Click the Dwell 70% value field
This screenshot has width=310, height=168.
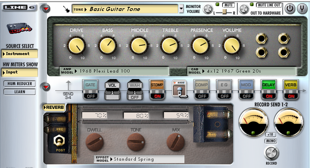click(x=94, y=115)
